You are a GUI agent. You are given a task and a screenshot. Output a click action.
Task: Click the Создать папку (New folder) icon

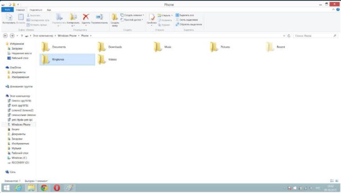pyautogui.click(x=115, y=20)
